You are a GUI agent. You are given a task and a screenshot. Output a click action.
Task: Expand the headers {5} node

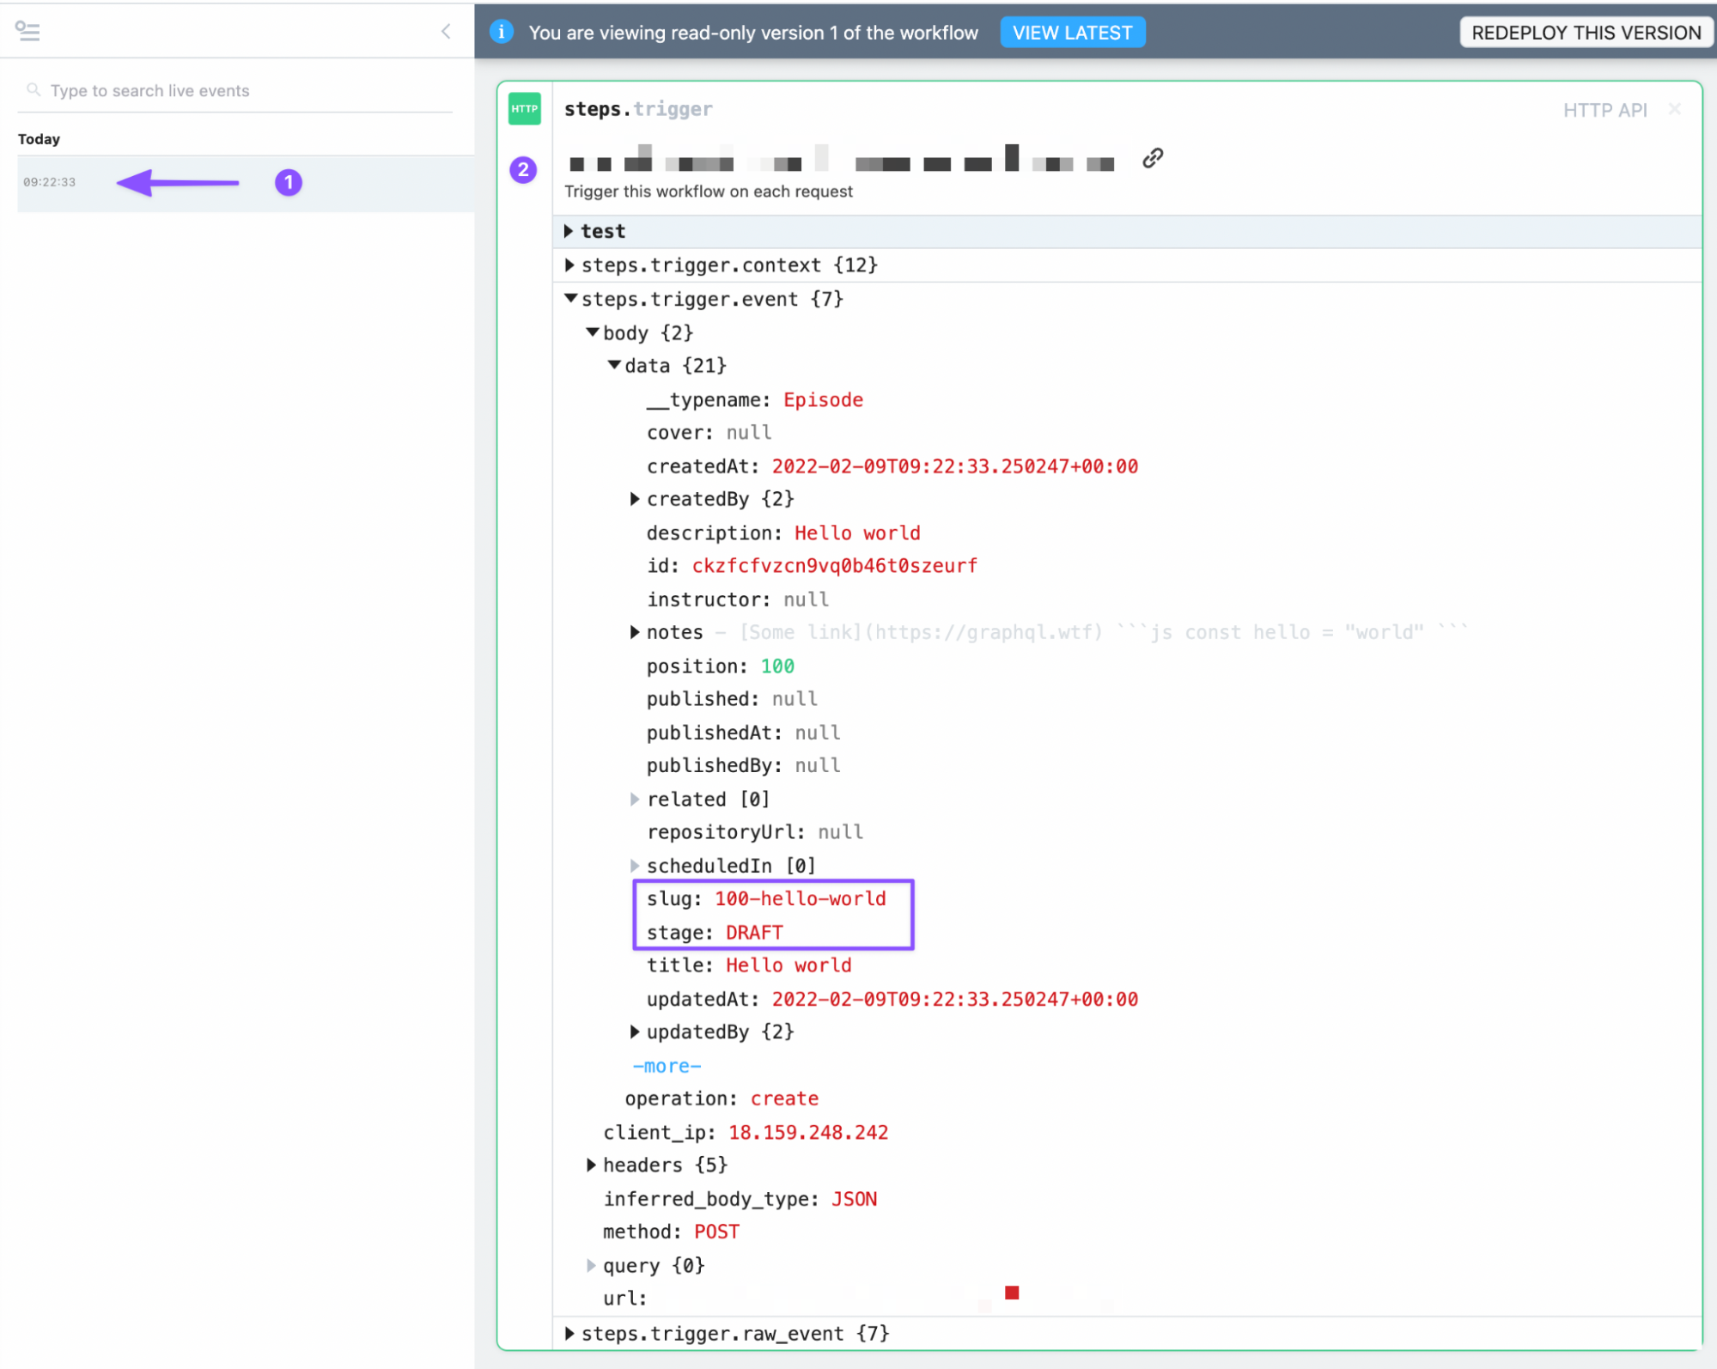point(591,1165)
